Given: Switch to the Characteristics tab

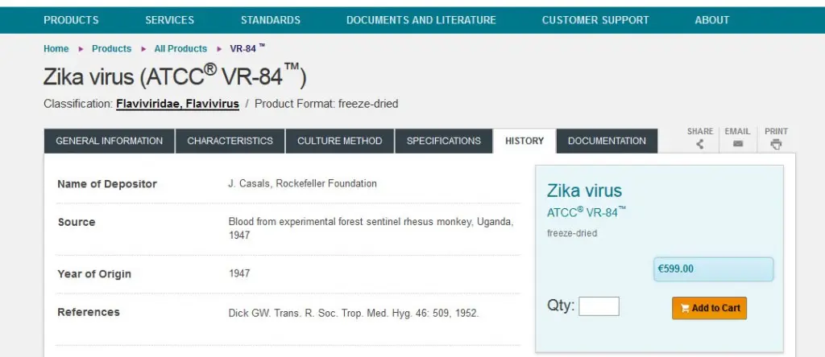Looking at the screenshot, I should 230,142.
